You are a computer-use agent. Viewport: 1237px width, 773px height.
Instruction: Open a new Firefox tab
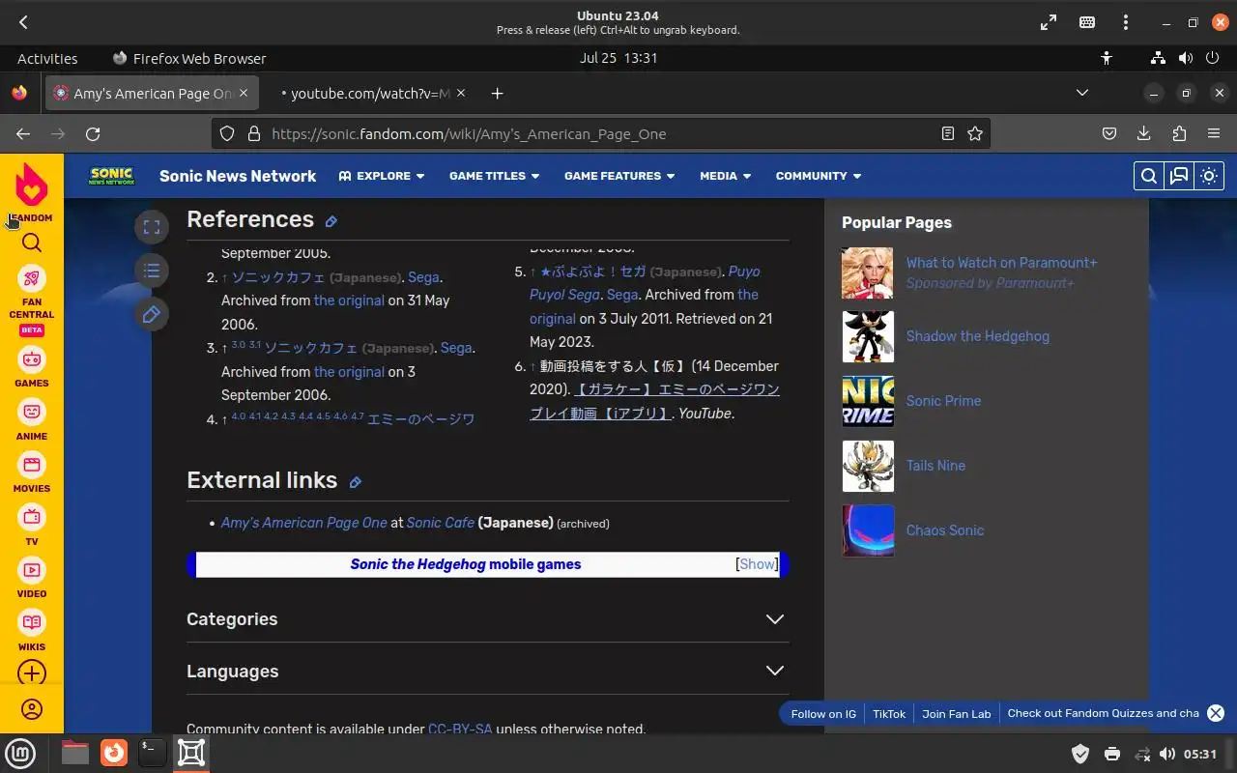pyautogui.click(x=497, y=94)
